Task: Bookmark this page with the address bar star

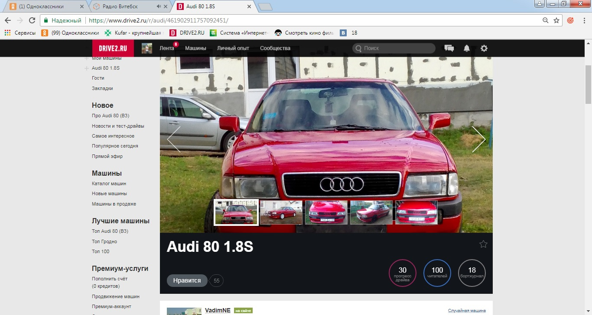Action: tap(556, 20)
